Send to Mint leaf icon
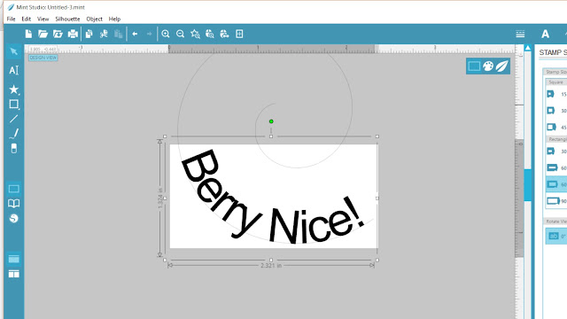Image resolution: width=567 pixels, height=319 pixels. pos(502,66)
